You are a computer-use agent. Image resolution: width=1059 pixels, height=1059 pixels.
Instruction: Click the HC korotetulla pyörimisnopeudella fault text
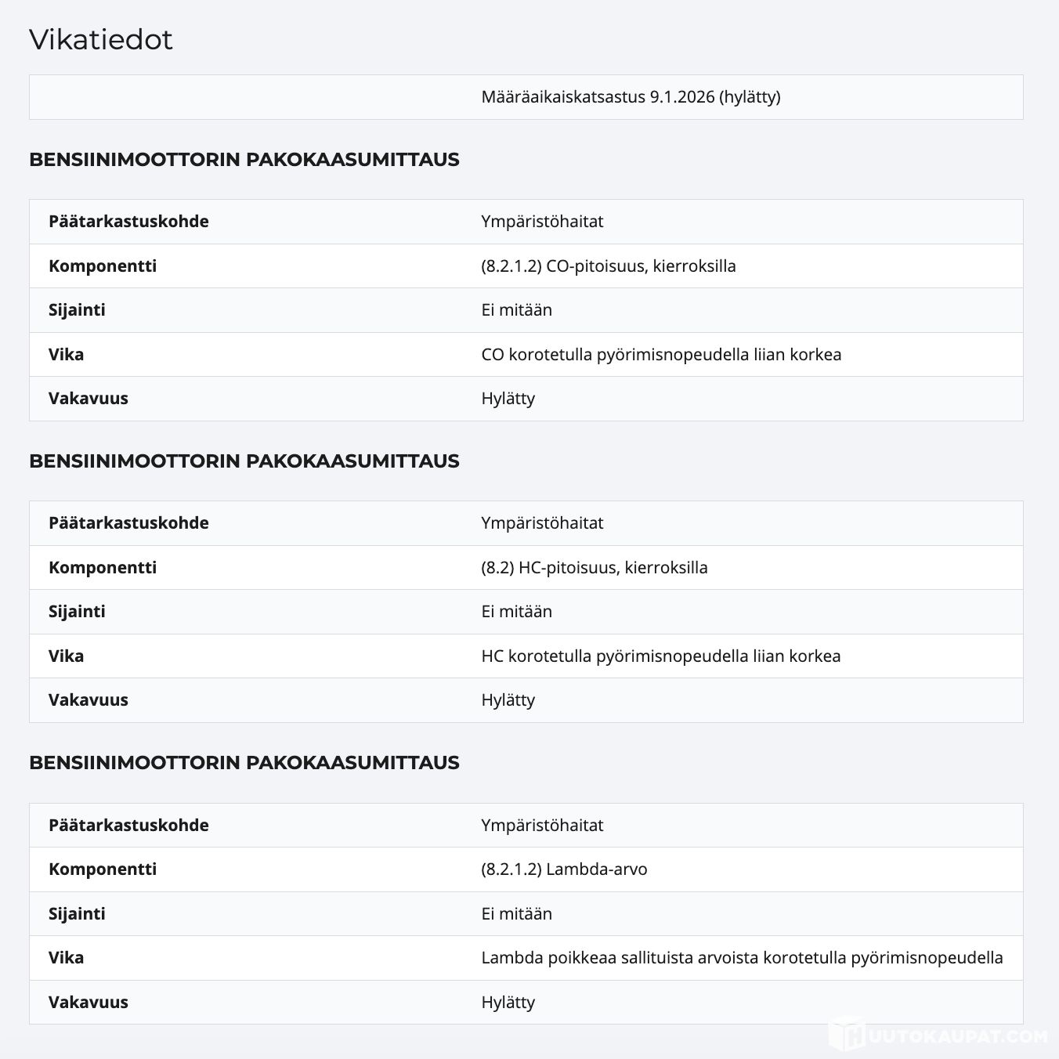point(660,656)
